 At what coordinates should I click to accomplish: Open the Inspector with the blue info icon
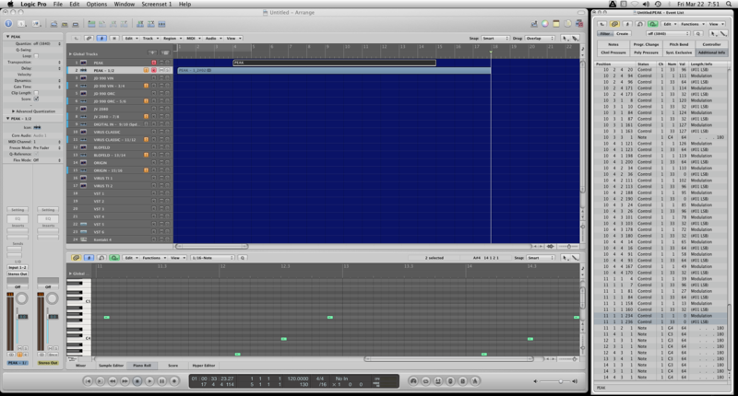(8, 24)
